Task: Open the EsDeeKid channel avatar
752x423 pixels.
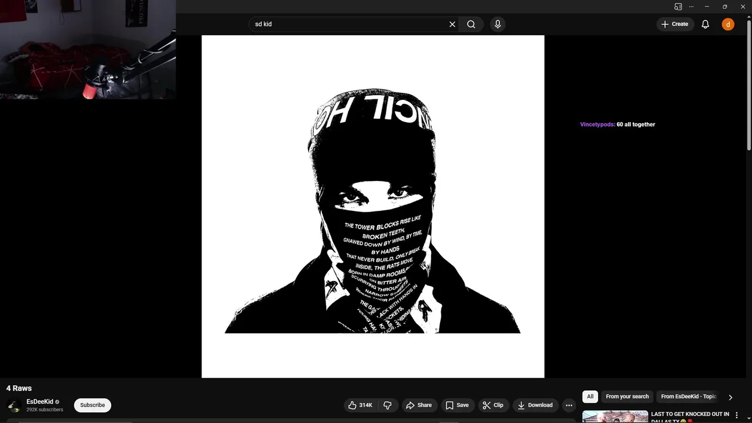Action: 14,405
